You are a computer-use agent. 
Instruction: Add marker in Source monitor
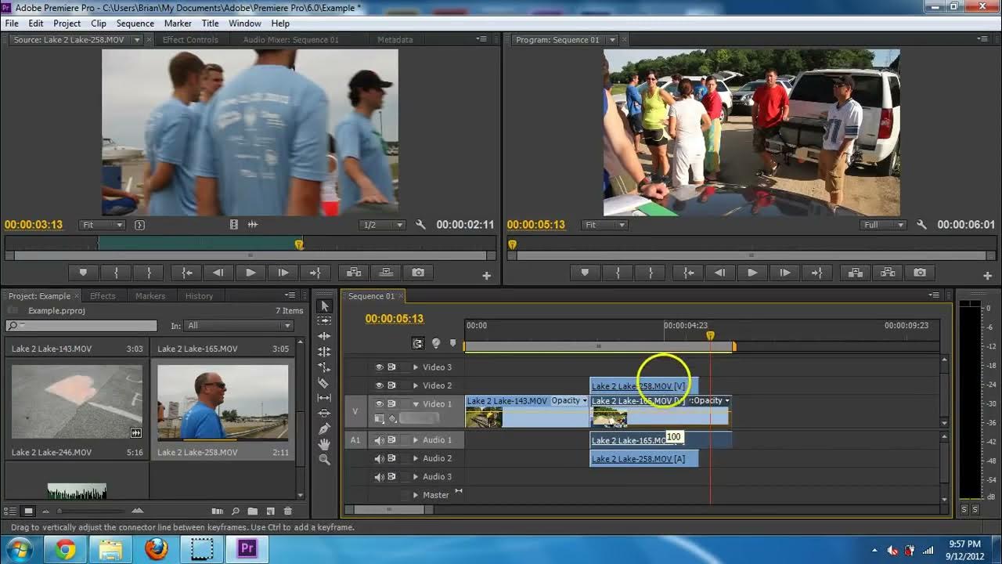click(x=83, y=273)
